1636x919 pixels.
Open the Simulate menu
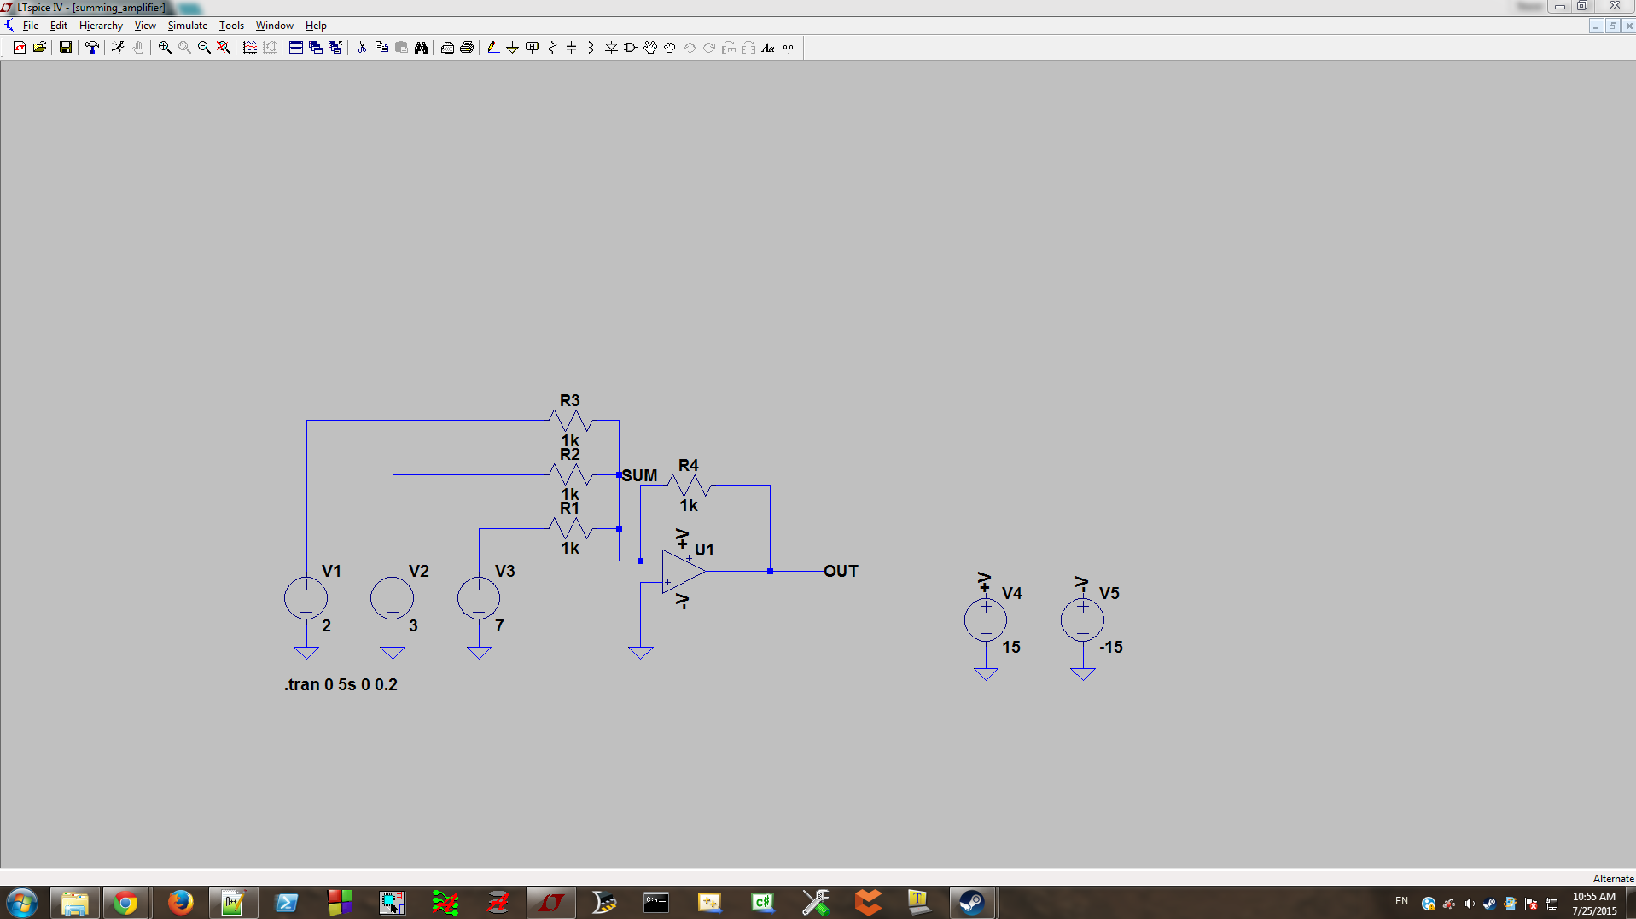pos(186,26)
